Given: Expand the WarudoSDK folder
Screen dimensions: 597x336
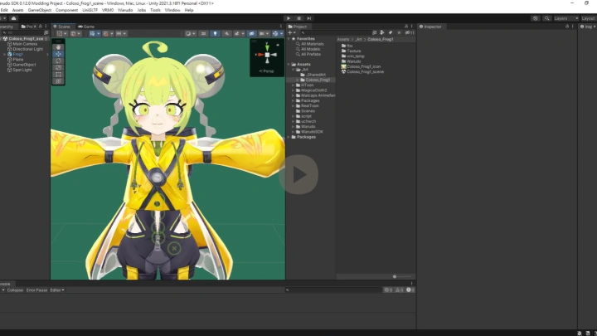Looking at the screenshot, I should pos(294,132).
